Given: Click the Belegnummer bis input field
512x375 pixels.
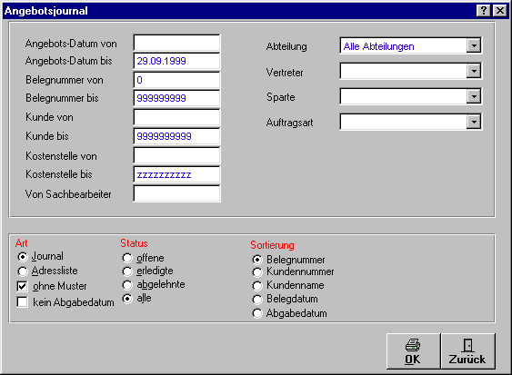Looking at the screenshot, I should click(177, 98).
